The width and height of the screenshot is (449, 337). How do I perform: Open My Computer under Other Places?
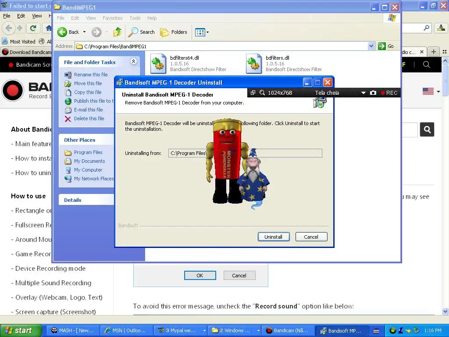88,170
